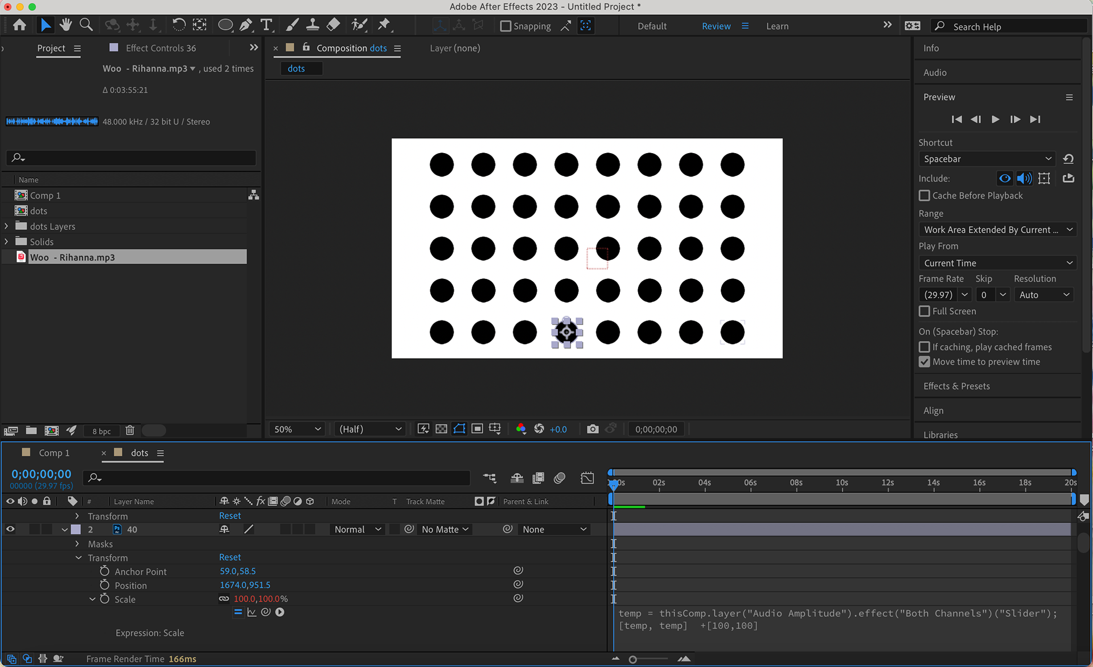Viewport: 1093px width, 667px height.
Task: Select the Type tool
Action: point(266,25)
